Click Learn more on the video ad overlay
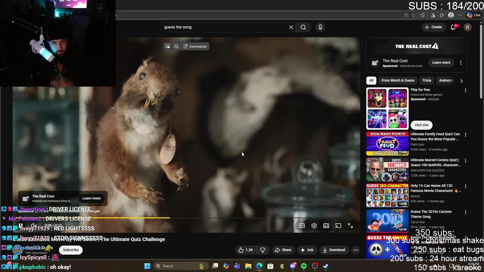The height and width of the screenshot is (272, 484). click(x=92, y=198)
